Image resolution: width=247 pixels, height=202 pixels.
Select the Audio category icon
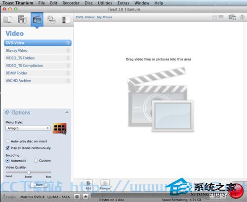point(22,19)
